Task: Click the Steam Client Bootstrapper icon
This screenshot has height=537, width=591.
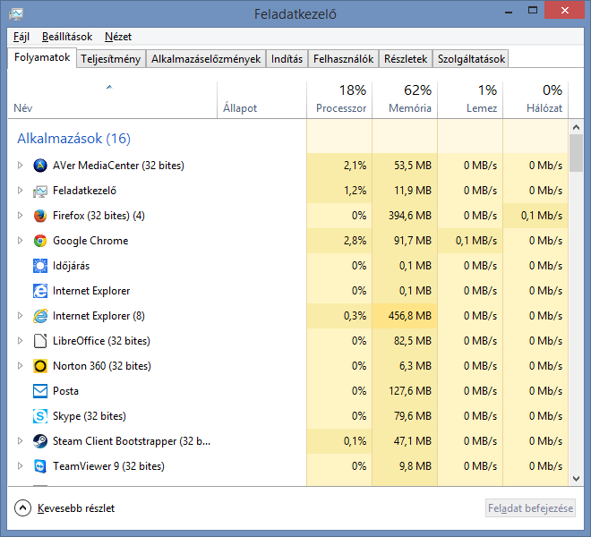Action: click(x=40, y=441)
